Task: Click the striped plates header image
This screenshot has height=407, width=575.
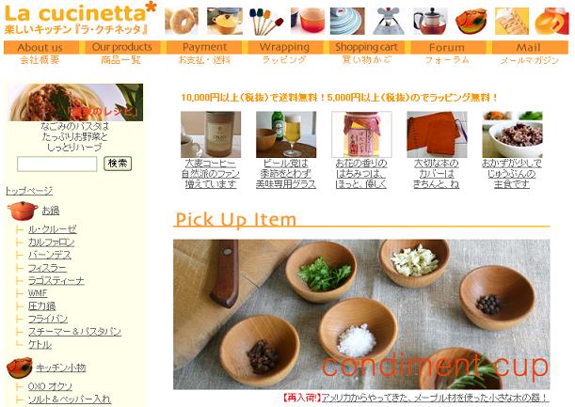Action: (x=347, y=21)
